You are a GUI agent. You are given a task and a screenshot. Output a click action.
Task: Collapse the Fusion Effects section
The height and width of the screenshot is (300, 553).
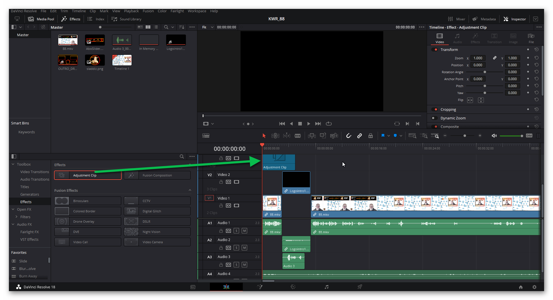[190, 190]
